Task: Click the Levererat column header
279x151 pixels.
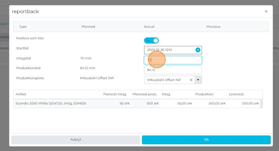Action: pyautogui.click(x=236, y=94)
